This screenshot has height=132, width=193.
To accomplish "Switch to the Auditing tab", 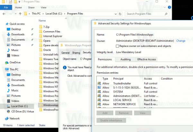I will tap(125, 59).
